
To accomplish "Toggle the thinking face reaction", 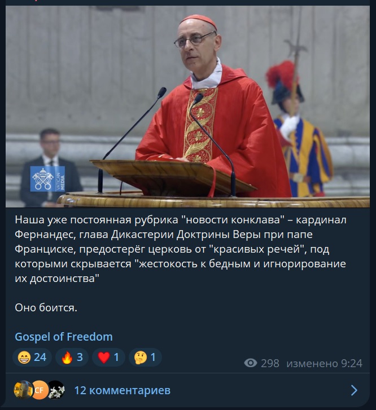I will pyautogui.click(x=145, y=357).
